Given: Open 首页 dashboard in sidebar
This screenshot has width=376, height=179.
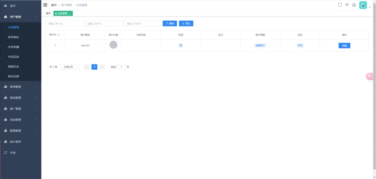Looking at the screenshot, I should point(13,6).
